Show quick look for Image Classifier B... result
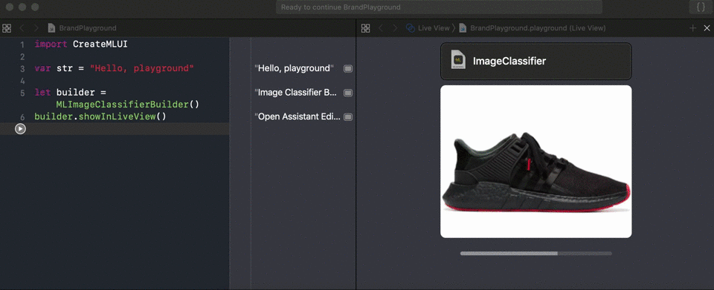Image resolution: width=714 pixels, height=290 pixels. pos(348,93)
